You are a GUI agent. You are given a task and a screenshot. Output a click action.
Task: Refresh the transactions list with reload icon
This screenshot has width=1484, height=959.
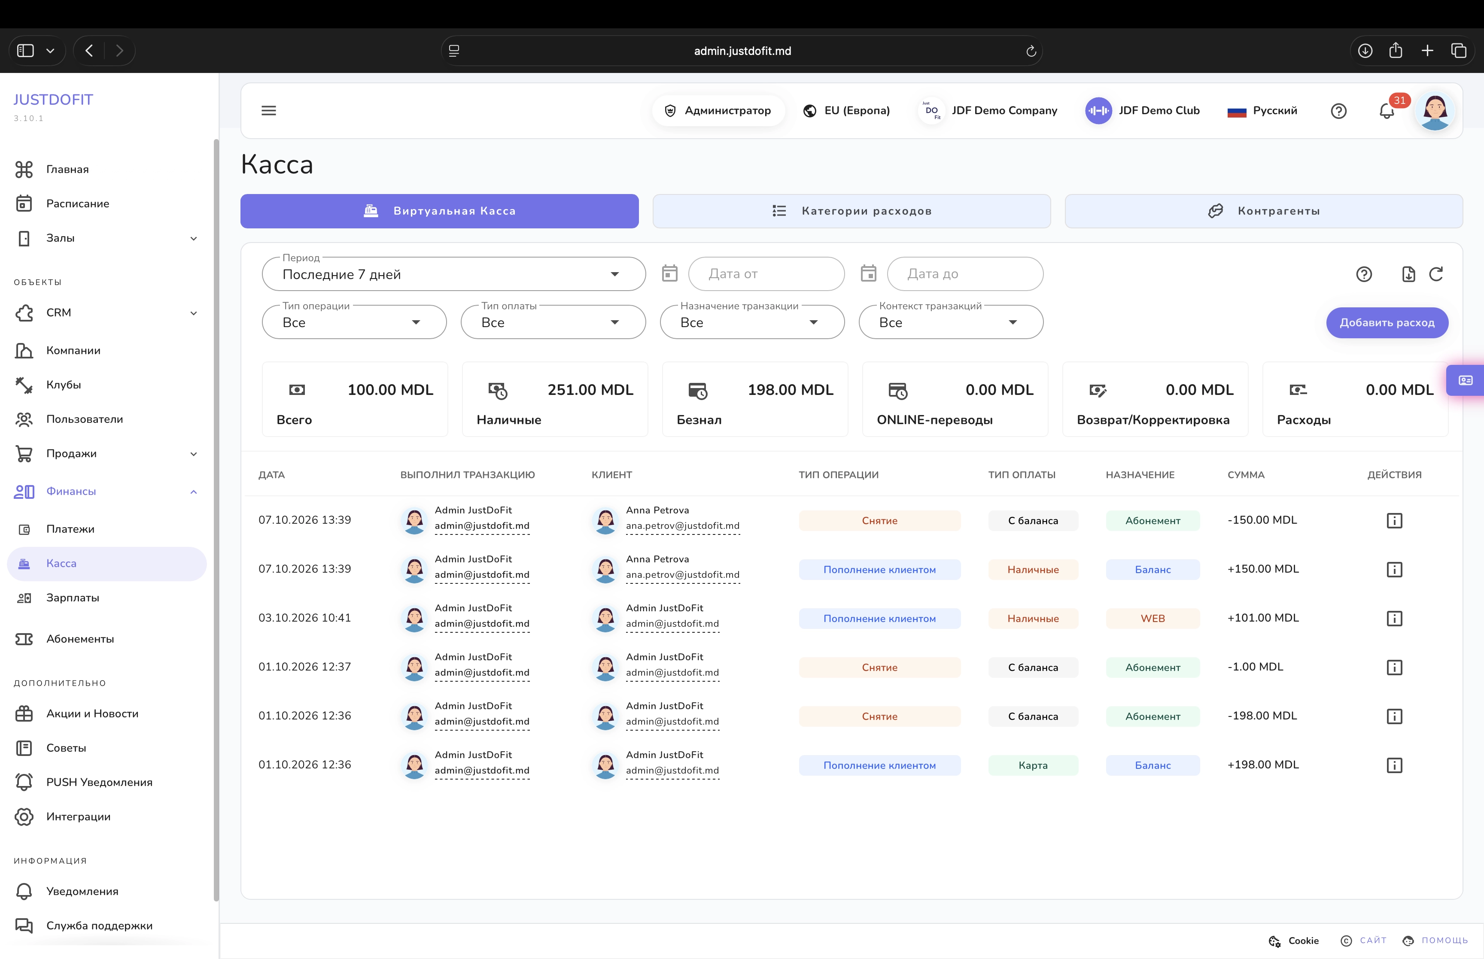[x=1436, y=274]
